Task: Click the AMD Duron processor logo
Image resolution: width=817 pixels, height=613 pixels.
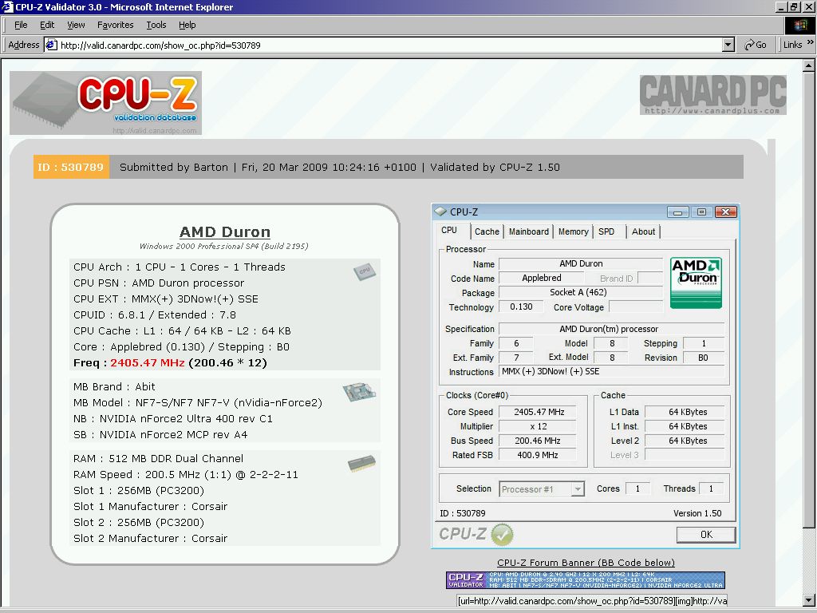Action: (x=696, y=283)
